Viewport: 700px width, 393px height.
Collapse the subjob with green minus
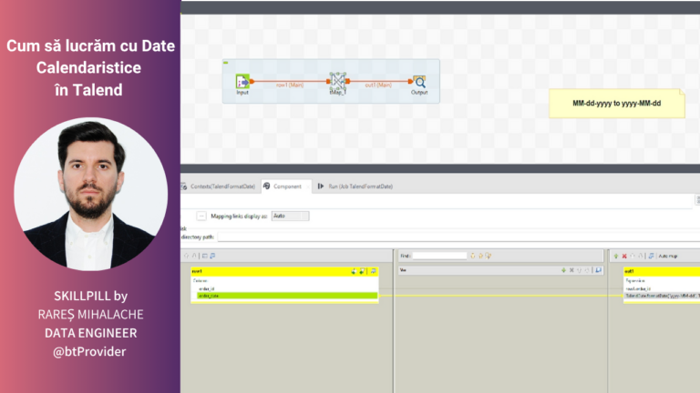click(226, 63)
